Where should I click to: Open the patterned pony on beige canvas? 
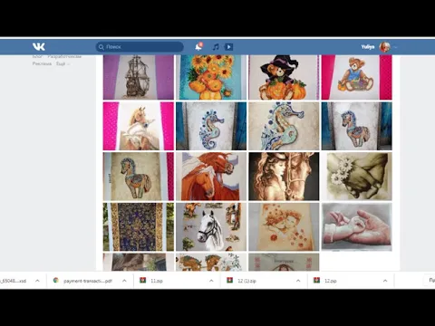[139, 177]
